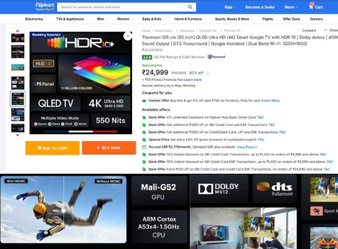The width and height of the screenshot is (338, 249).
Task: Click the ADD TO CART button
Action: pyautogui.click(x=52, y=148)
